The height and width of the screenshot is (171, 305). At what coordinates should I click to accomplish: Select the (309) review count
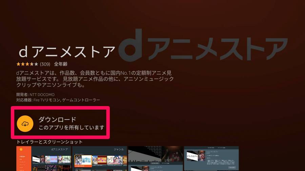(45, 64)
